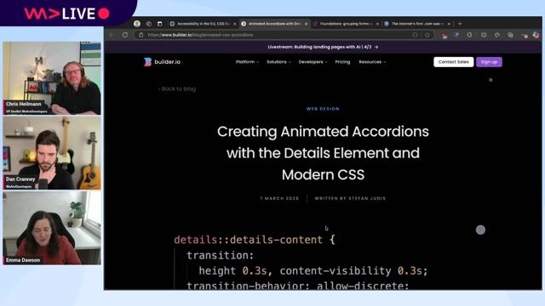Open the favorites toolbar icon

(x=497, y=35)
